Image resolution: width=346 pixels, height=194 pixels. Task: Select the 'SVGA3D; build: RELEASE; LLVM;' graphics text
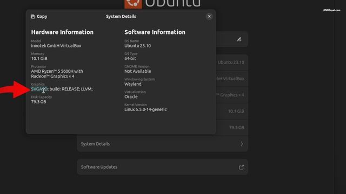click(62, 89)
